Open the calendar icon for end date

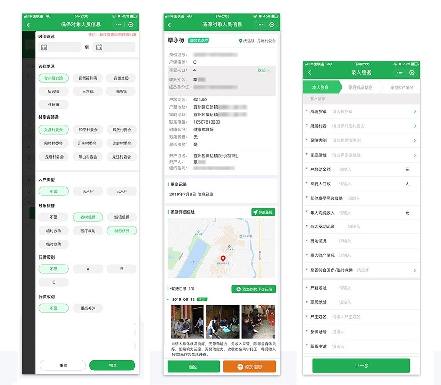click(x=99, y=47)
